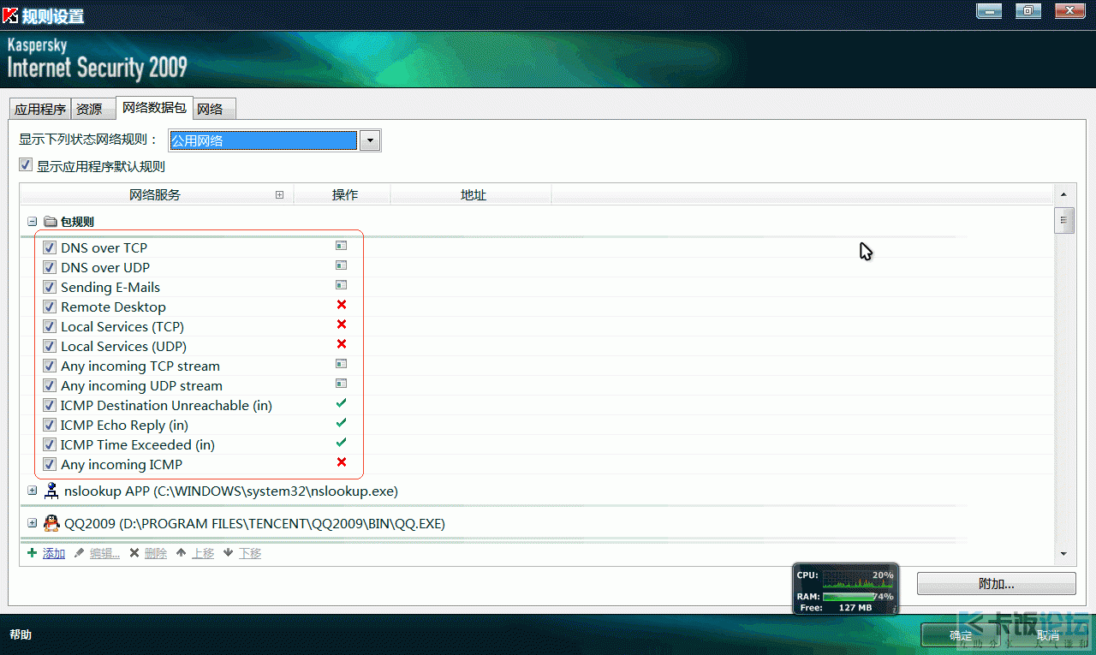Open the 公用网络 dropdown arrow
The width and height of the screenshot is (1096, 655).
pos(370,140)
